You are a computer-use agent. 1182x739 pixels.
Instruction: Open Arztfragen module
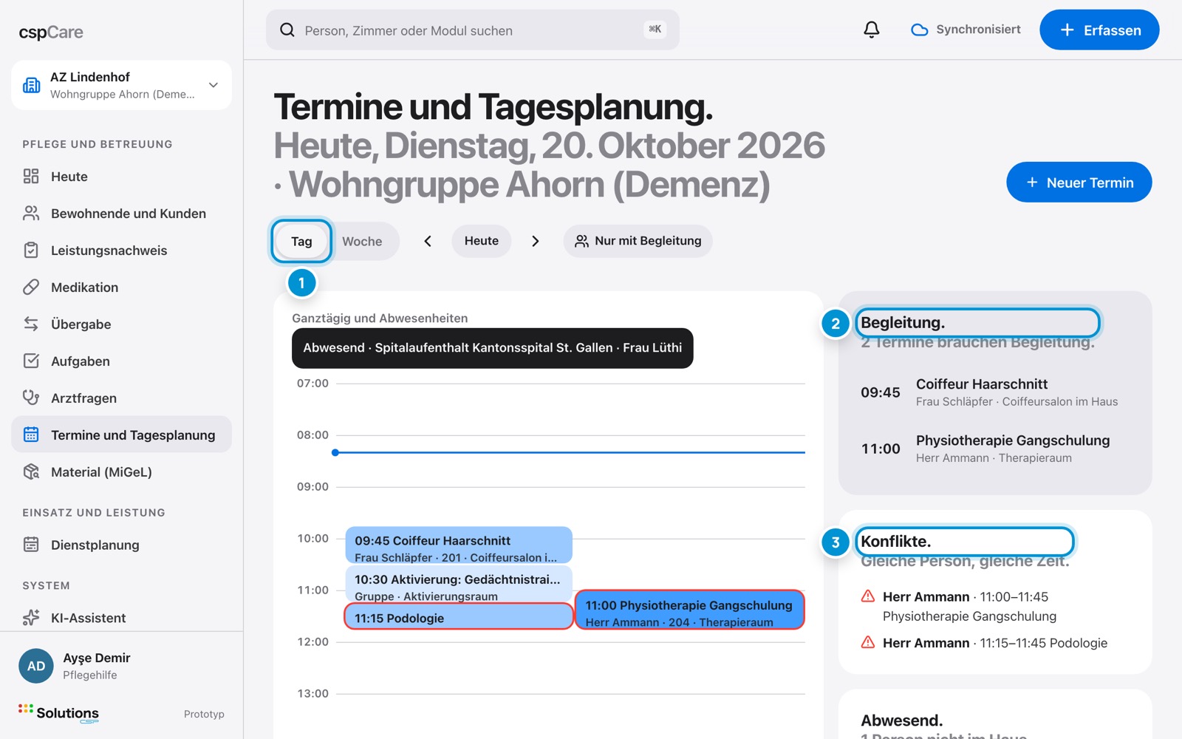(x=121, y=398)
